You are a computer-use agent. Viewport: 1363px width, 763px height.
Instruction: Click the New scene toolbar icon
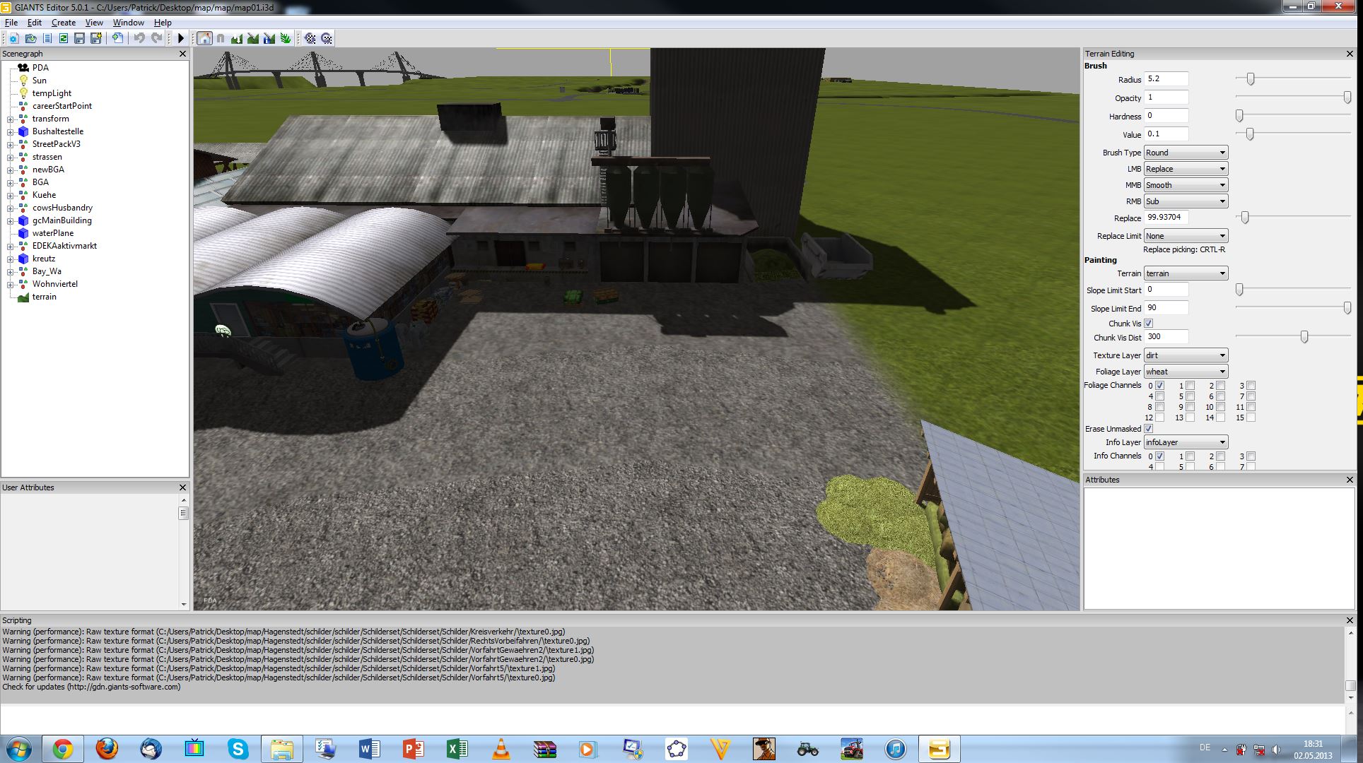[x=13, y=38]
